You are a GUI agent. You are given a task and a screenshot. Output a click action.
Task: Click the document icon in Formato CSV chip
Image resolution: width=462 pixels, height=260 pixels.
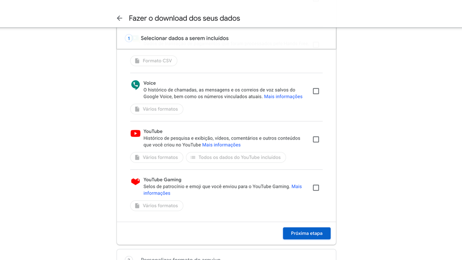click(137, 61)
